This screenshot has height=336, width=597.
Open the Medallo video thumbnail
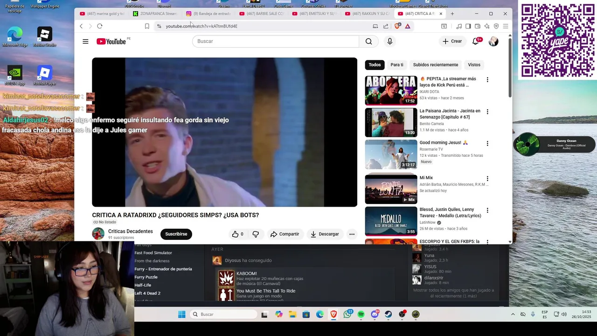pyautogui.click(x=391, y=221)
